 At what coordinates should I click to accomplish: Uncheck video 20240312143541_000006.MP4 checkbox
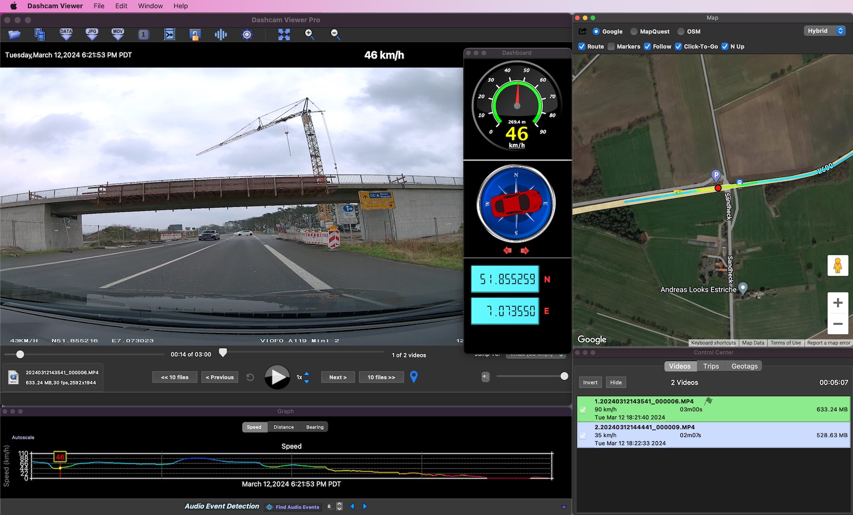pyautogui.click(x=583, y=410)
